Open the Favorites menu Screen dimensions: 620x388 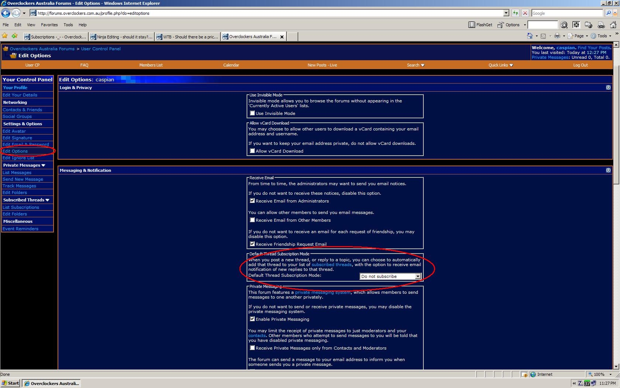click(49, 25)
